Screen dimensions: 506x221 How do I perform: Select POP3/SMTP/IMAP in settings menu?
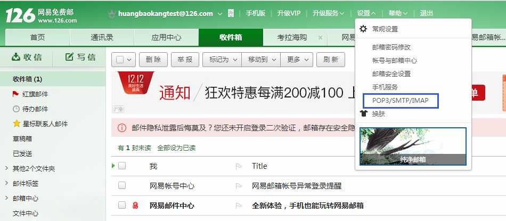401,101
